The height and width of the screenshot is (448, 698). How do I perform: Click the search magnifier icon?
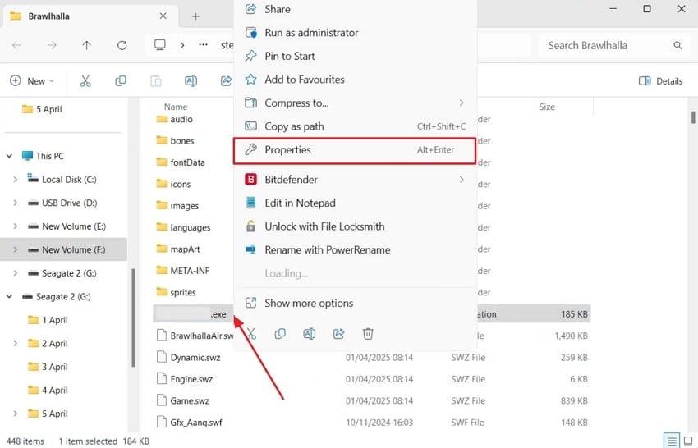coord(677,45)
